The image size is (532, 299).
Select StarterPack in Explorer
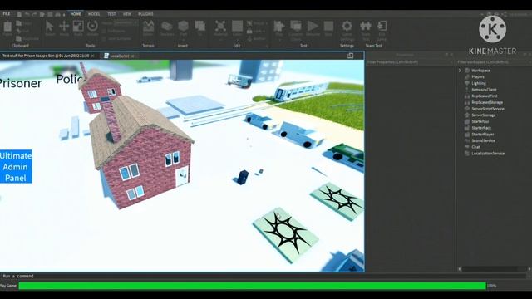[481, 128]
